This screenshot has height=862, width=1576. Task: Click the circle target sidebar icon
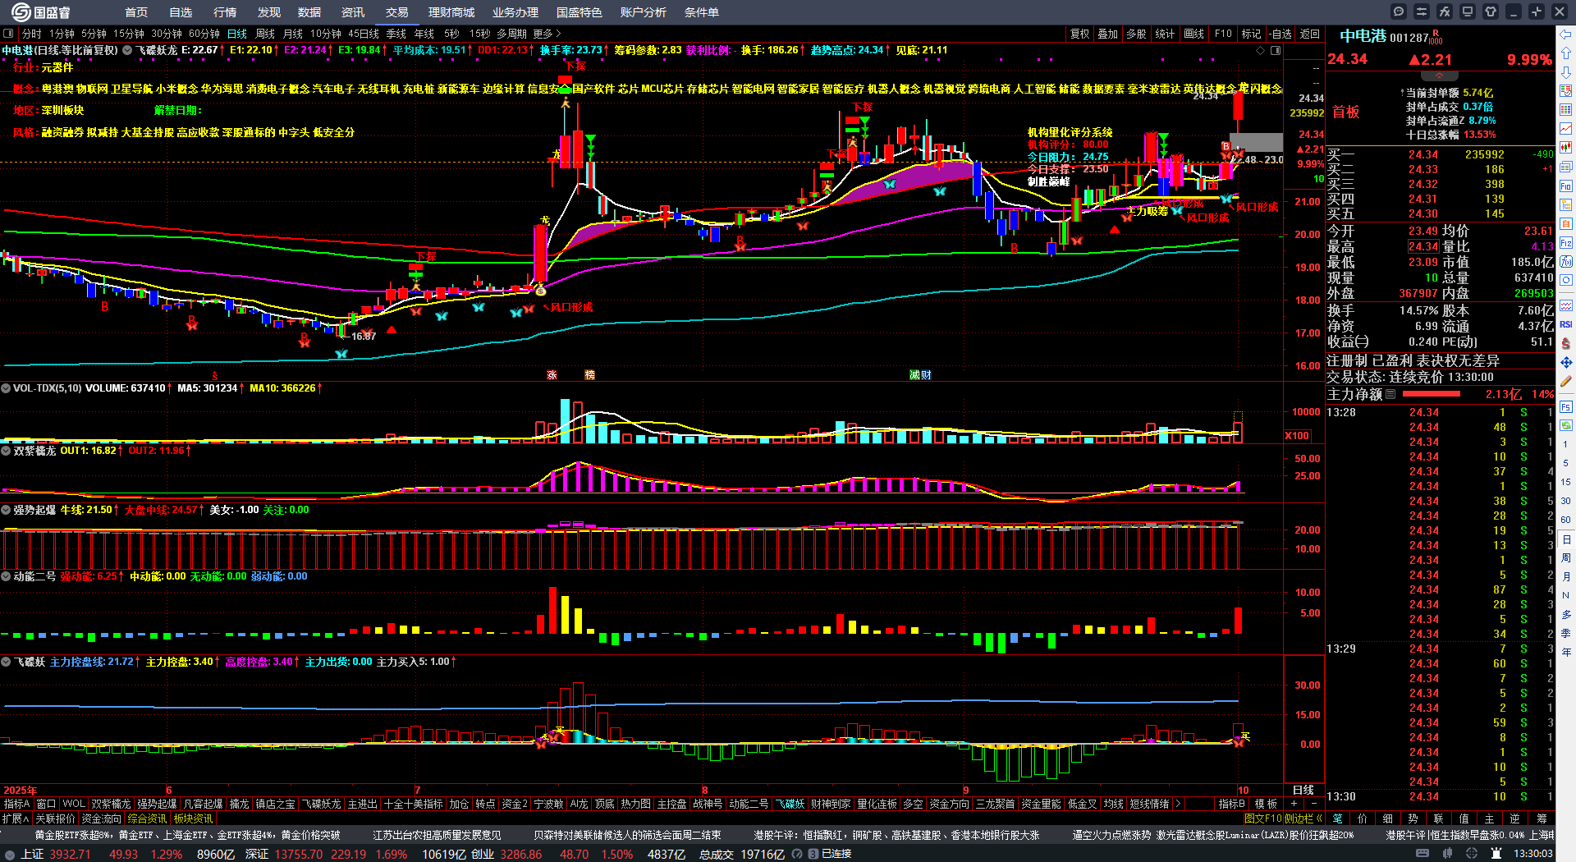1566,281
